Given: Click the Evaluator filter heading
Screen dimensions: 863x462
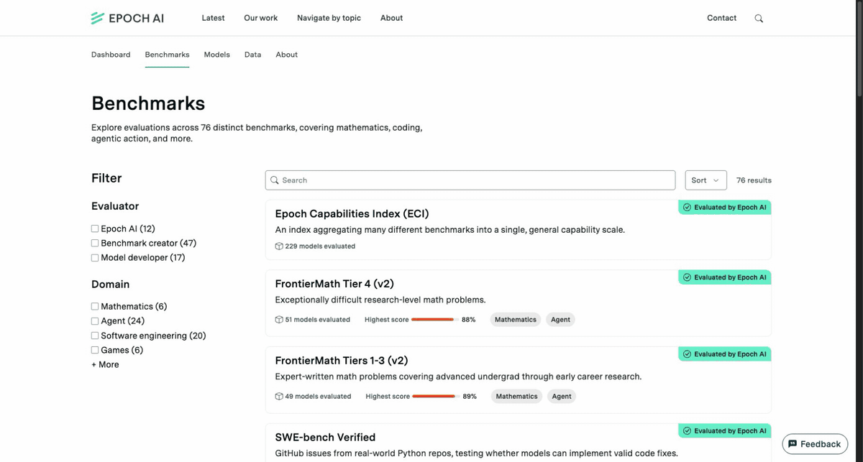Looking at the screenshot, I should pos(115,206).
